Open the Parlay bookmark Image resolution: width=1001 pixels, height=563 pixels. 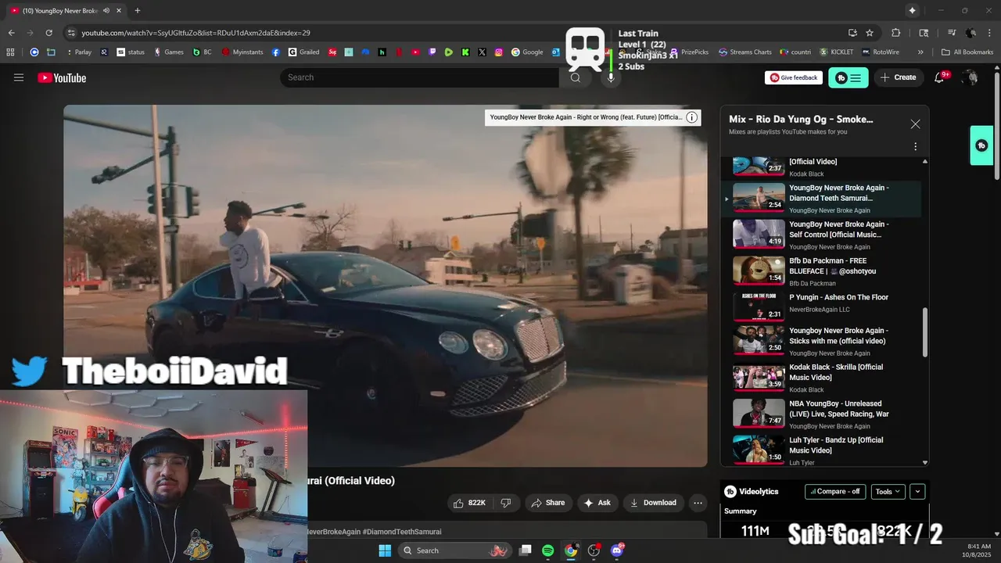pos(78,52)
